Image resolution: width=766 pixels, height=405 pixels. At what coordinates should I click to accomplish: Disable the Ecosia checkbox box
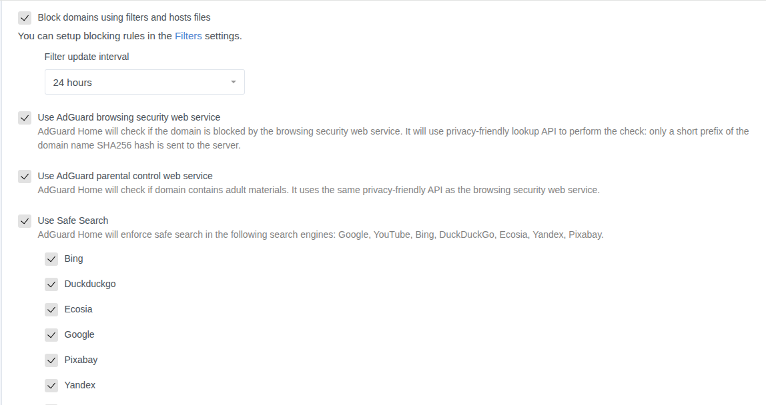click(x=51, y=310)
